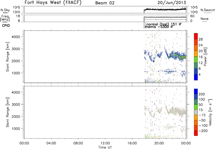The height and width of the screenshot is (149, 215).
Task: Click the solid frequency trace in the Freq. panel
Action: point(165,17)
